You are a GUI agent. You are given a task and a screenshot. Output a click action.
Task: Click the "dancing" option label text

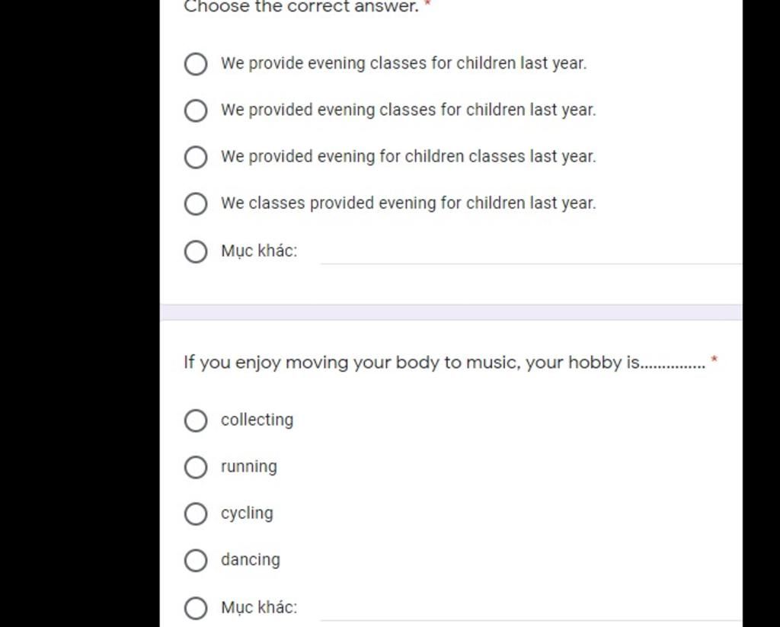[x=251, y=560]
